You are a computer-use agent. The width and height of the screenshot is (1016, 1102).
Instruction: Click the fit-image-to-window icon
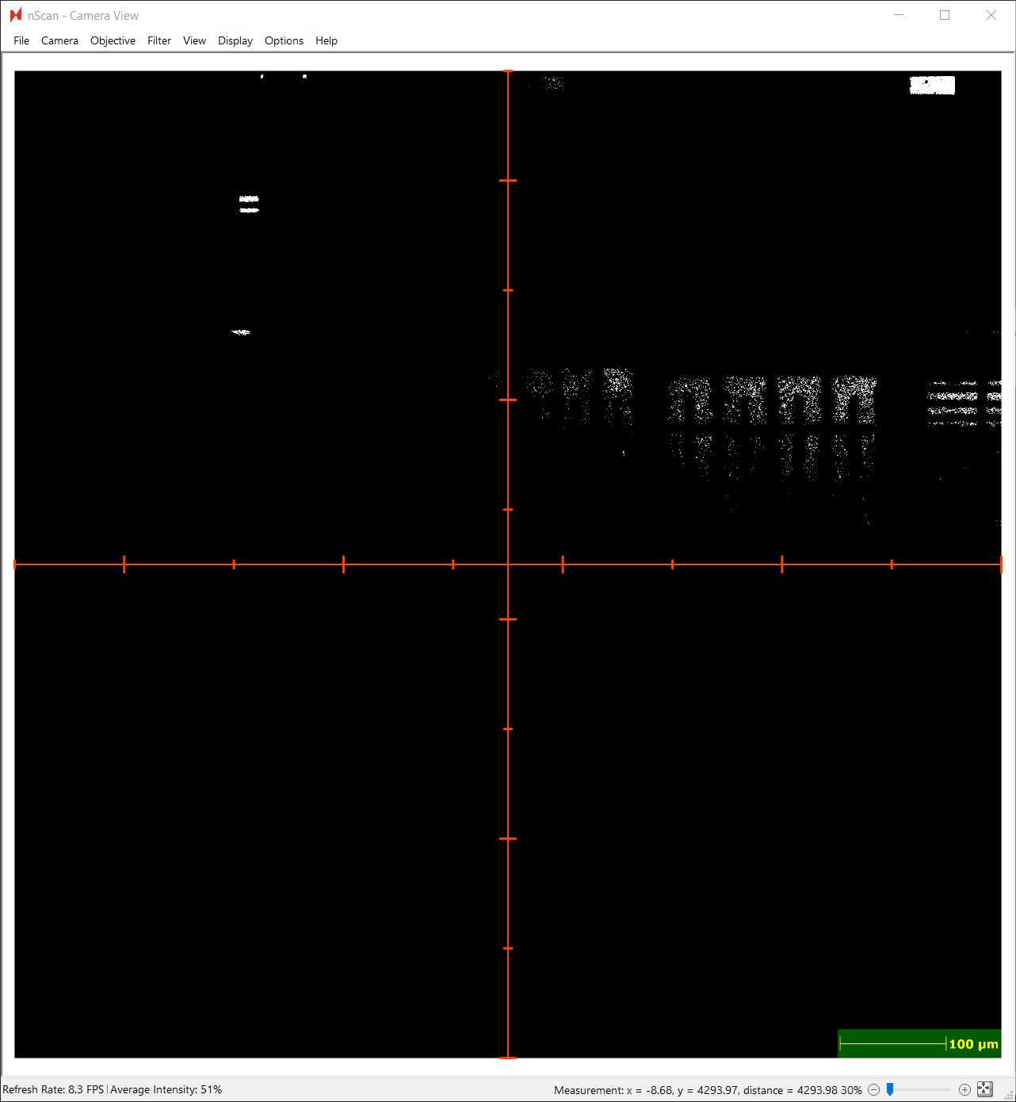(x=984, y=1089)
